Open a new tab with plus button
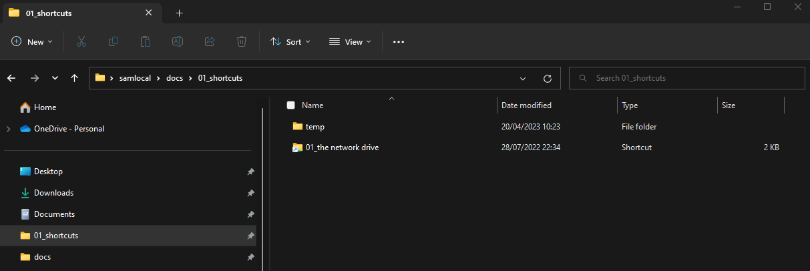 (x=179, y=13)
